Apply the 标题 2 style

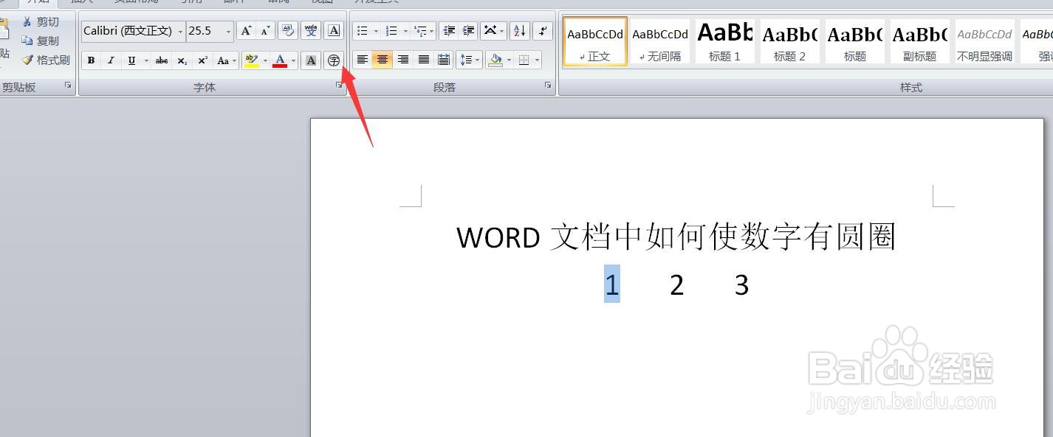pyautogui.click(x=789, y=42)
